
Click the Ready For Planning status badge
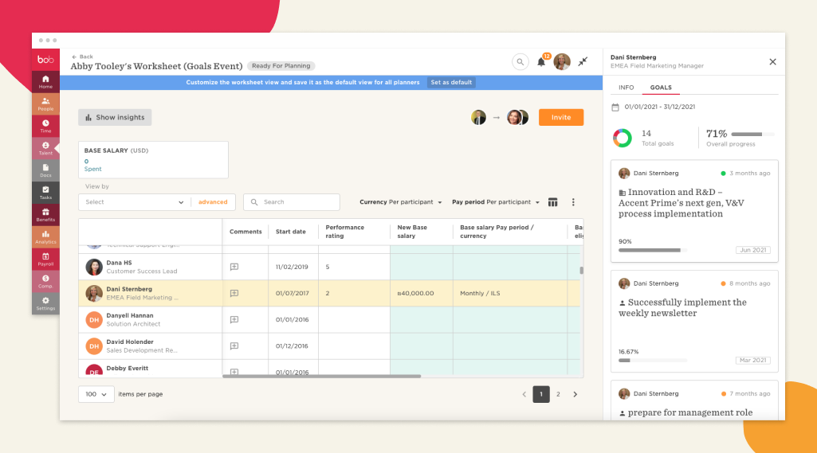point(281,65)
